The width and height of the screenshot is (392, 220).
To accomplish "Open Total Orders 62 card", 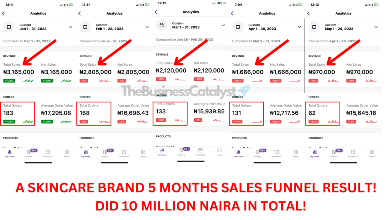I will click(323, 113).
